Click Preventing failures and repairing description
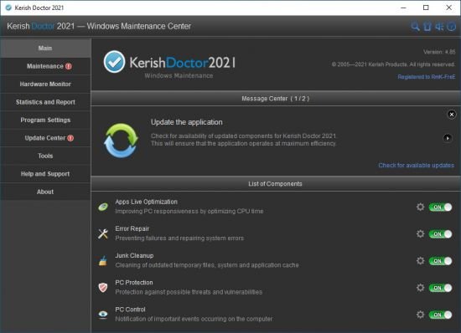 (x=179, y=238)
